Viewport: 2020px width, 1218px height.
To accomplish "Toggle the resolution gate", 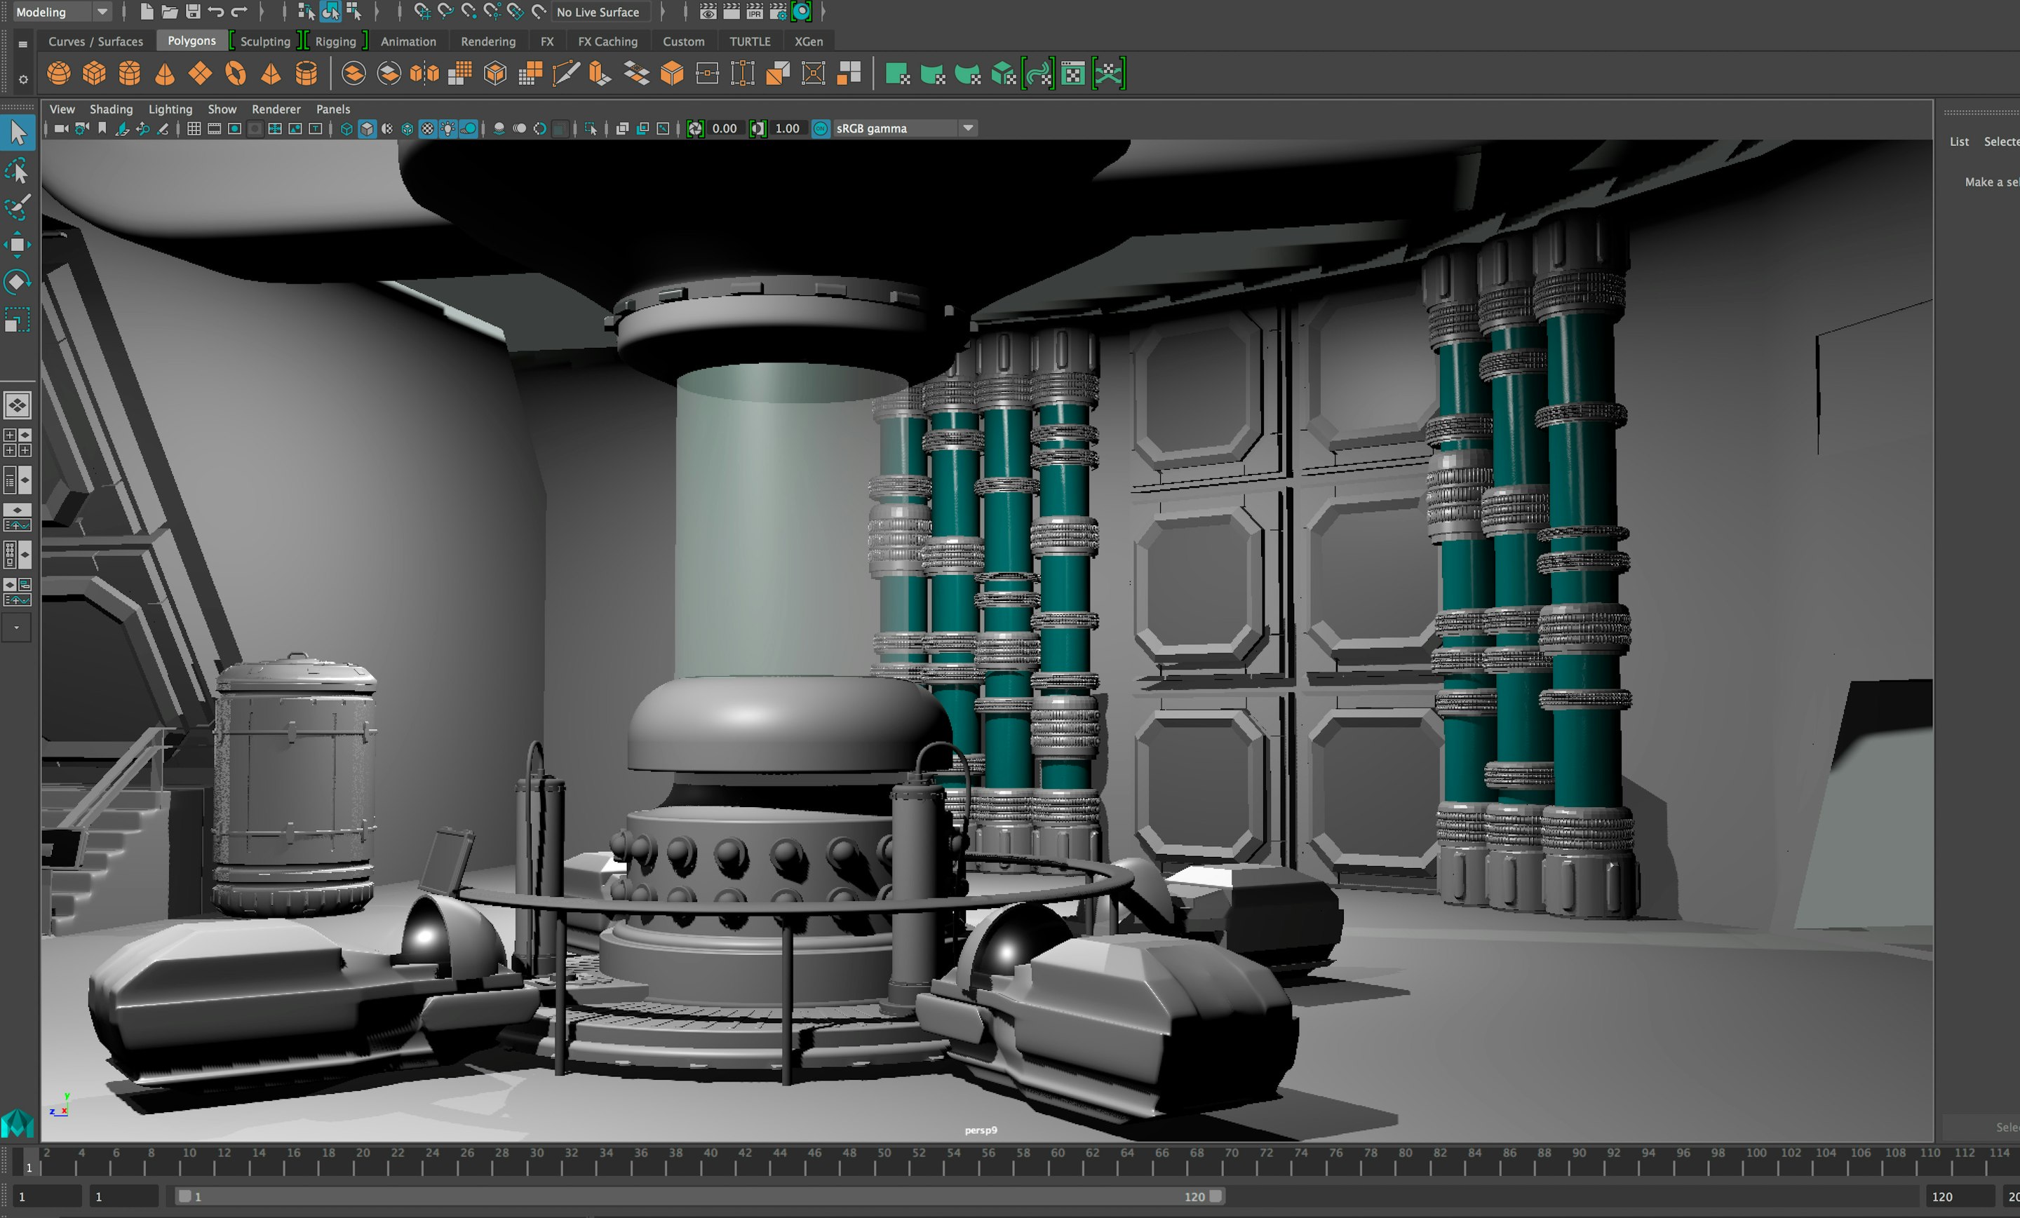I will [x=234, y=129].
